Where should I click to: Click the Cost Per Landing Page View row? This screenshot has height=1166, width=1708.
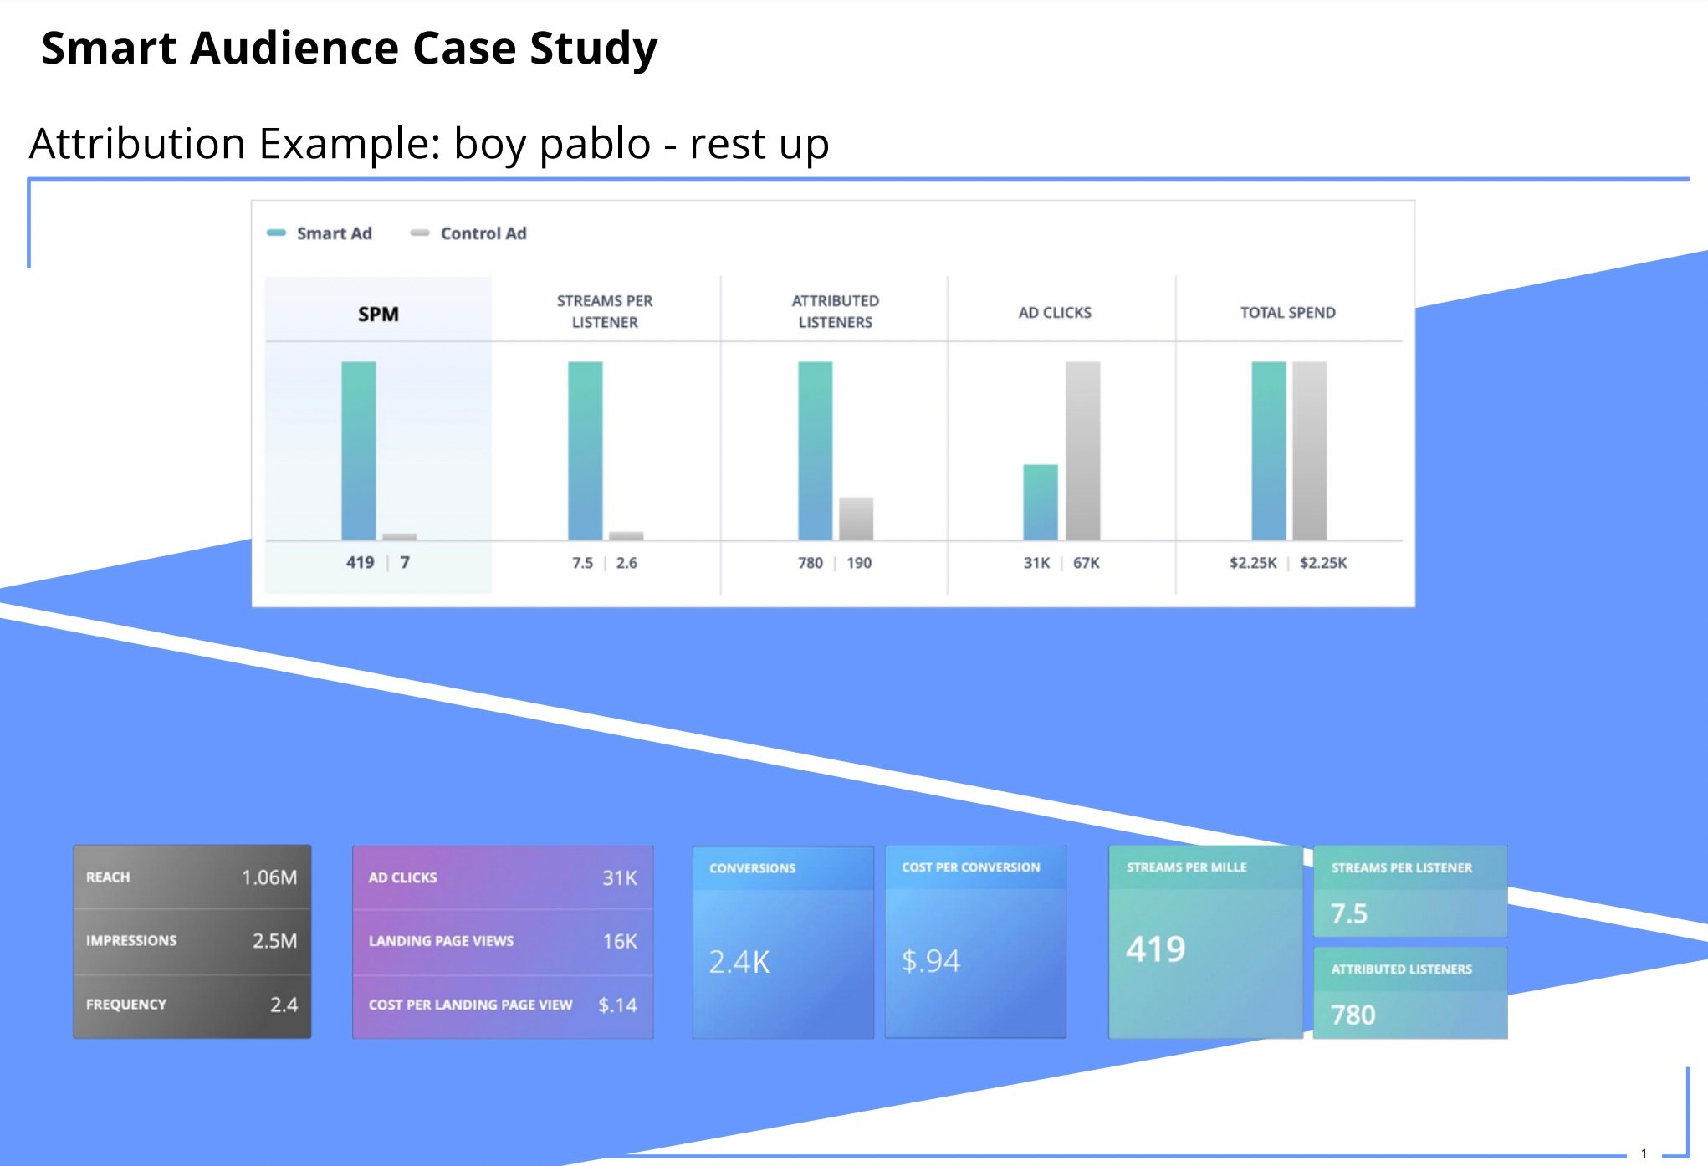(502, 1005)
